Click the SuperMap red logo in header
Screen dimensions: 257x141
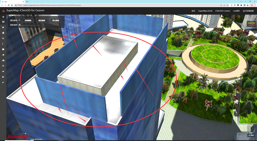click(x=4, y=11)
